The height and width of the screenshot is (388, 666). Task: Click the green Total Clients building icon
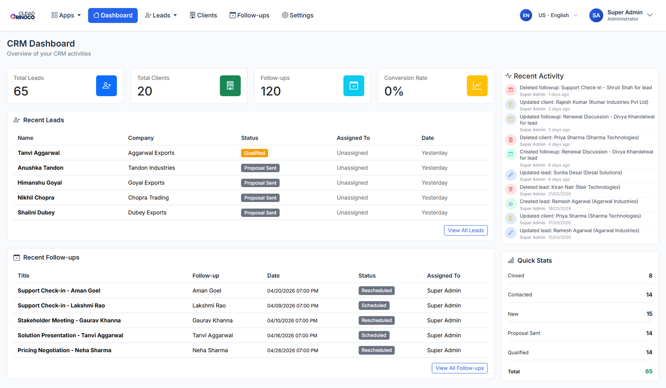[230, 86]
